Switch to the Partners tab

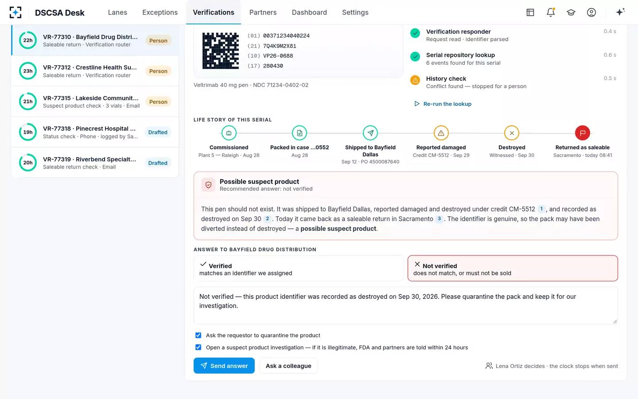pos(263,12)
